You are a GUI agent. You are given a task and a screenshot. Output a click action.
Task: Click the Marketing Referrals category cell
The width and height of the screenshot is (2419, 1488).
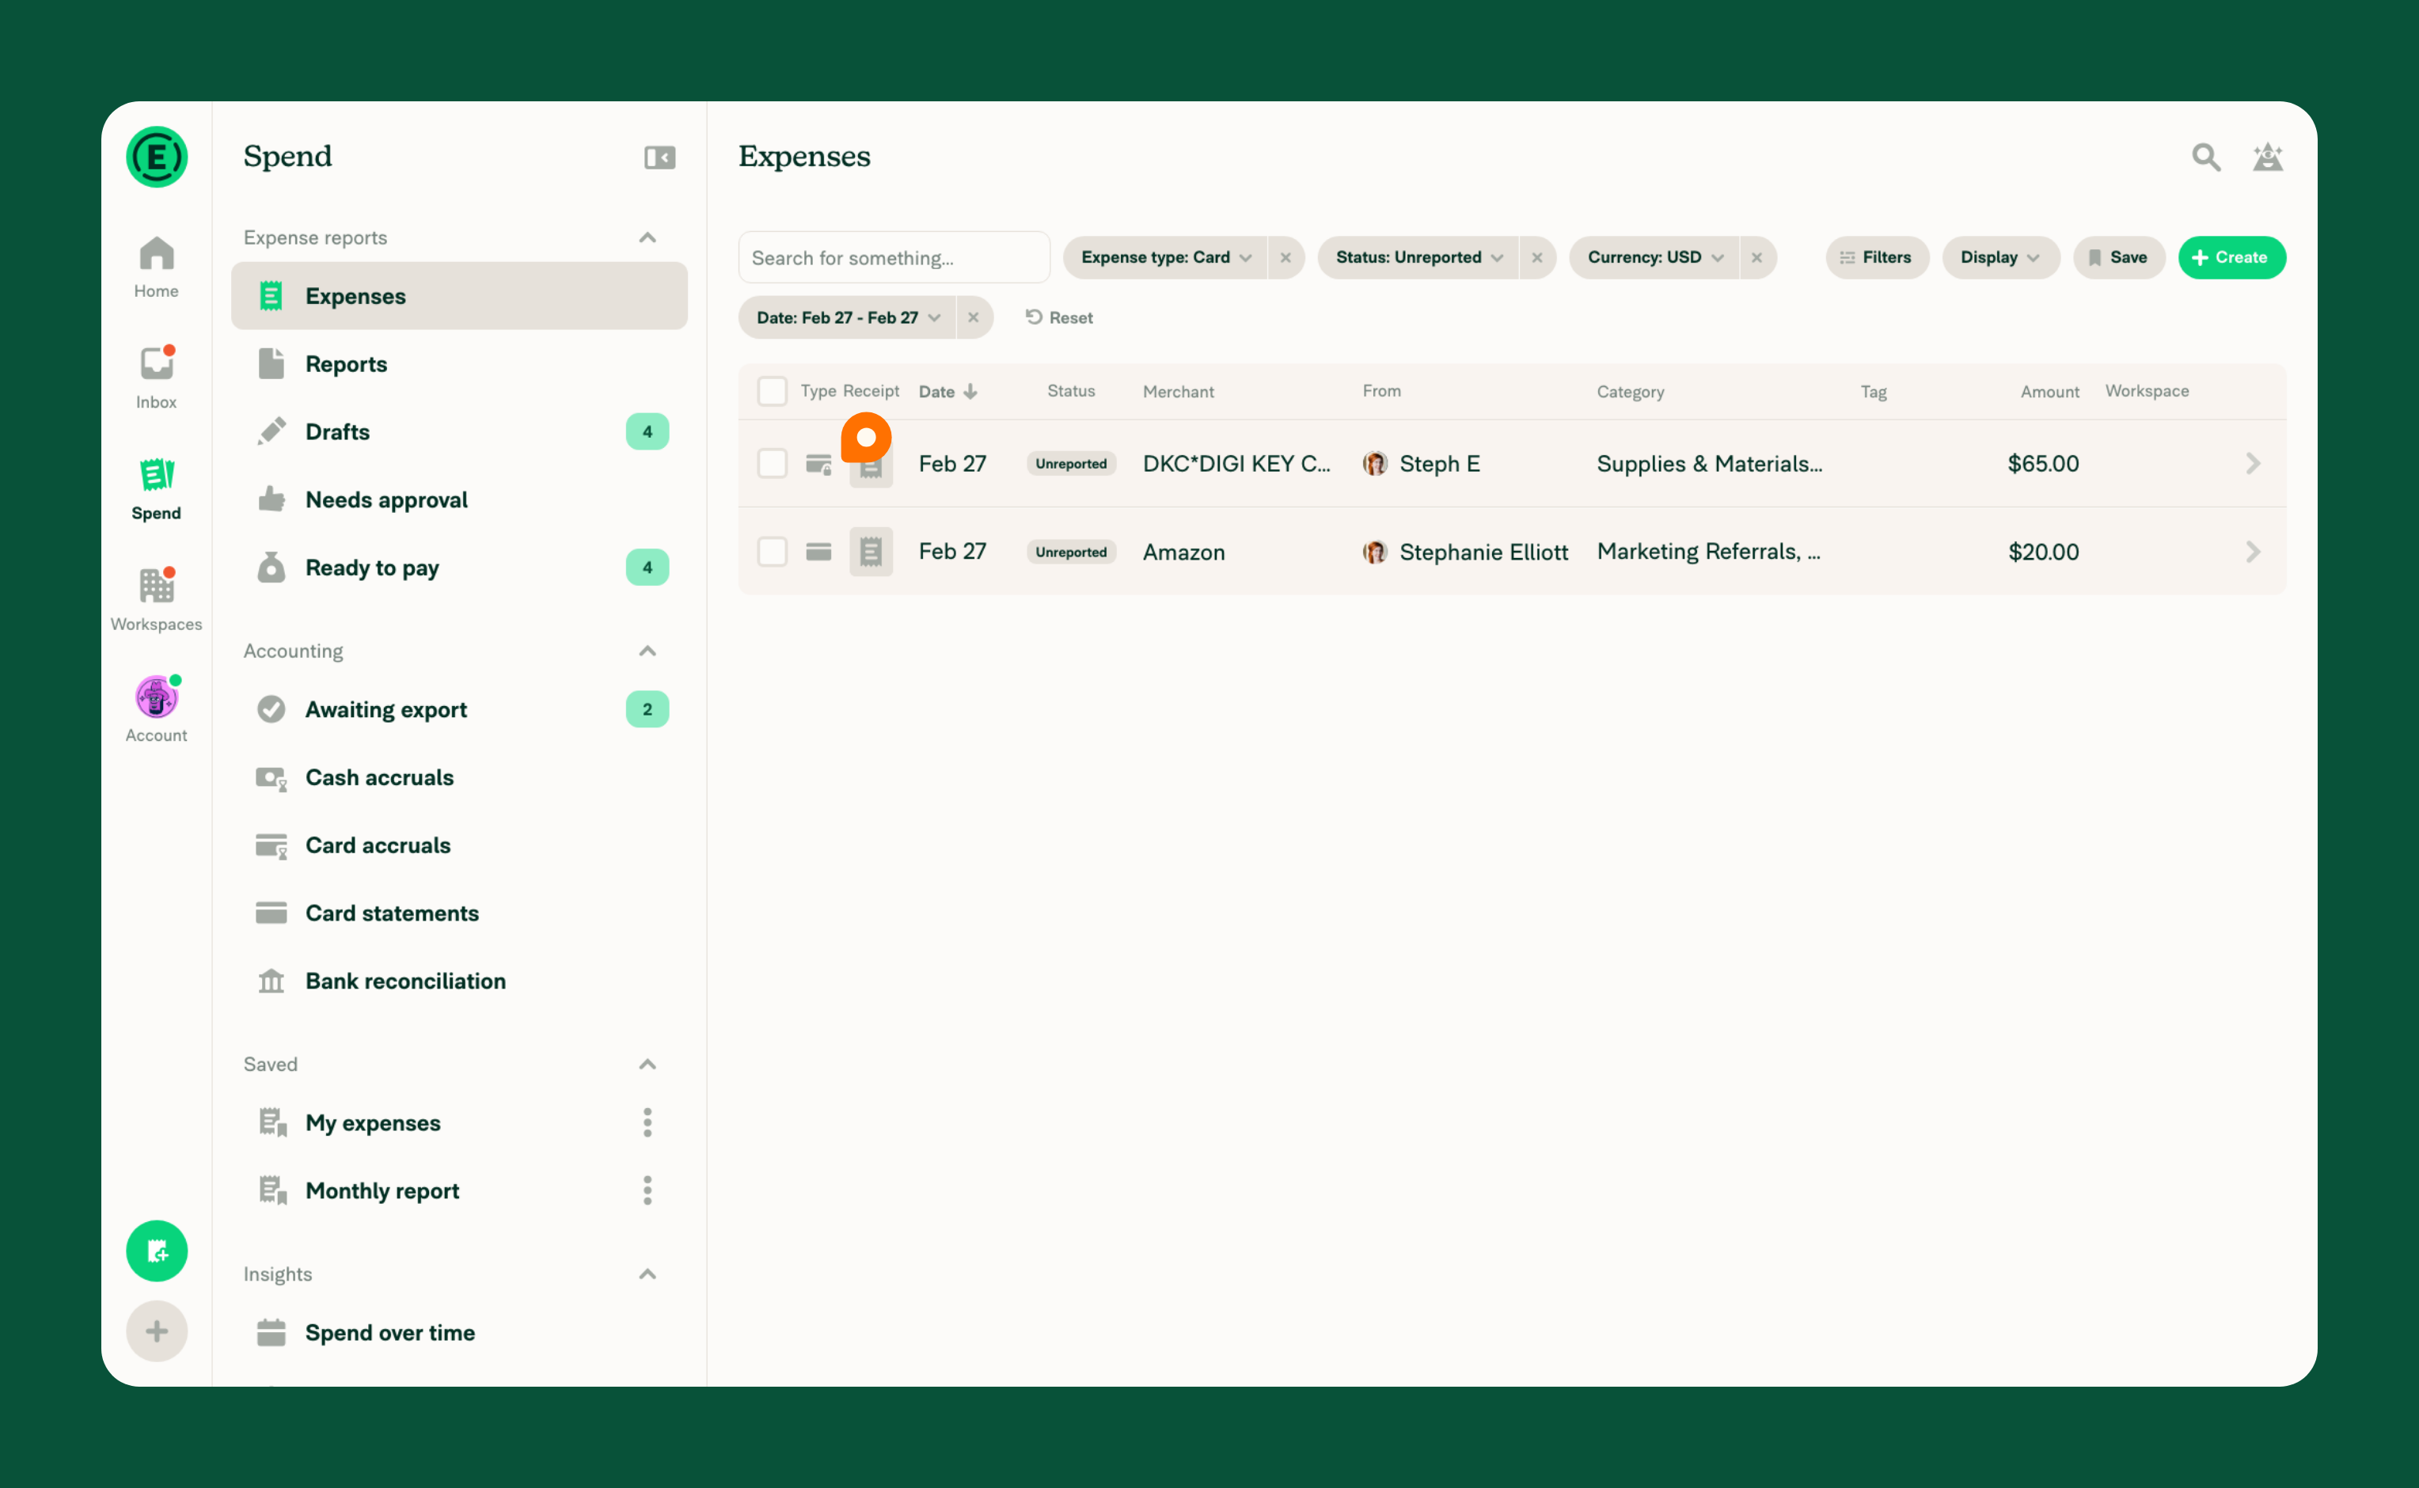pyautogui.click(x=1708, y=552)
